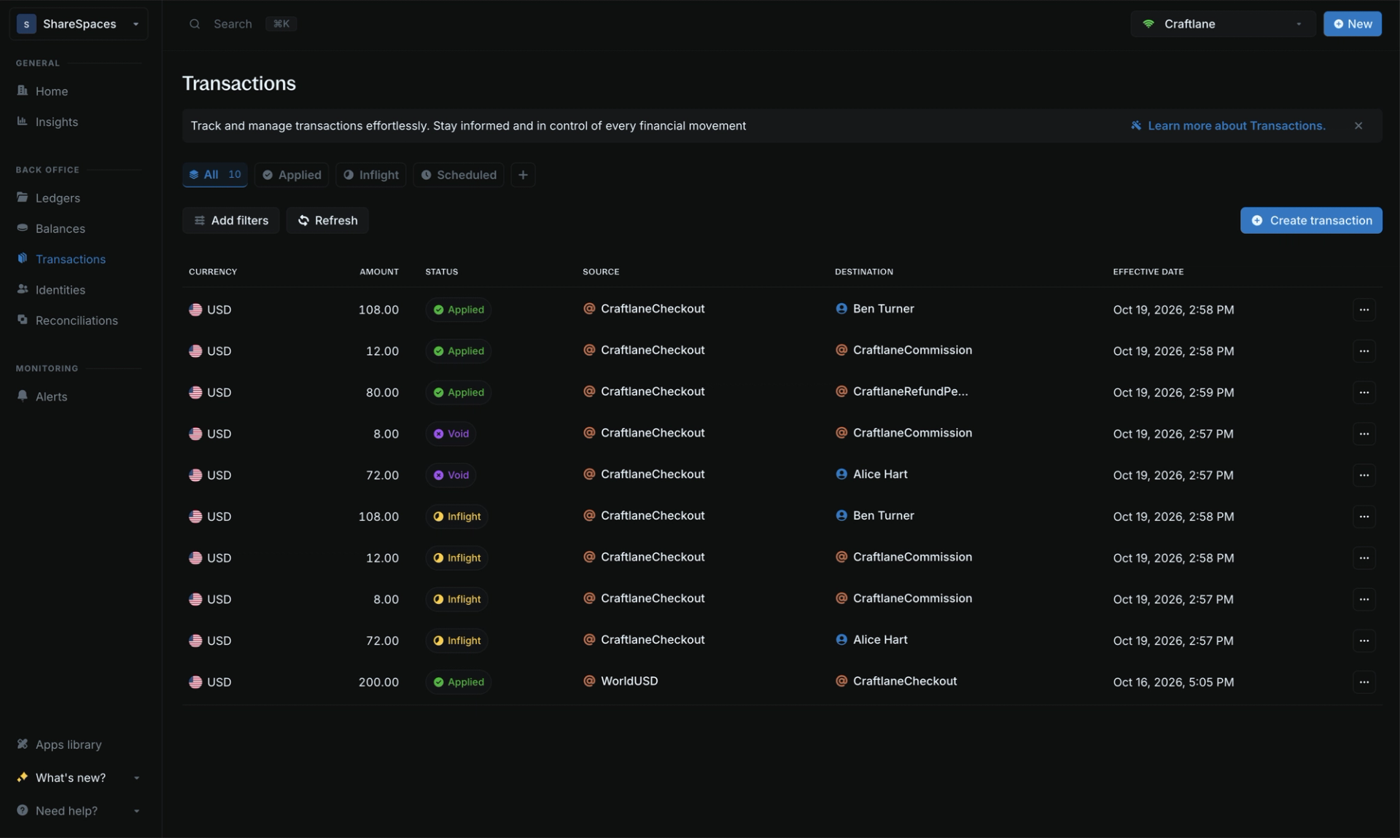Switch to the All transactions tab

215,175
